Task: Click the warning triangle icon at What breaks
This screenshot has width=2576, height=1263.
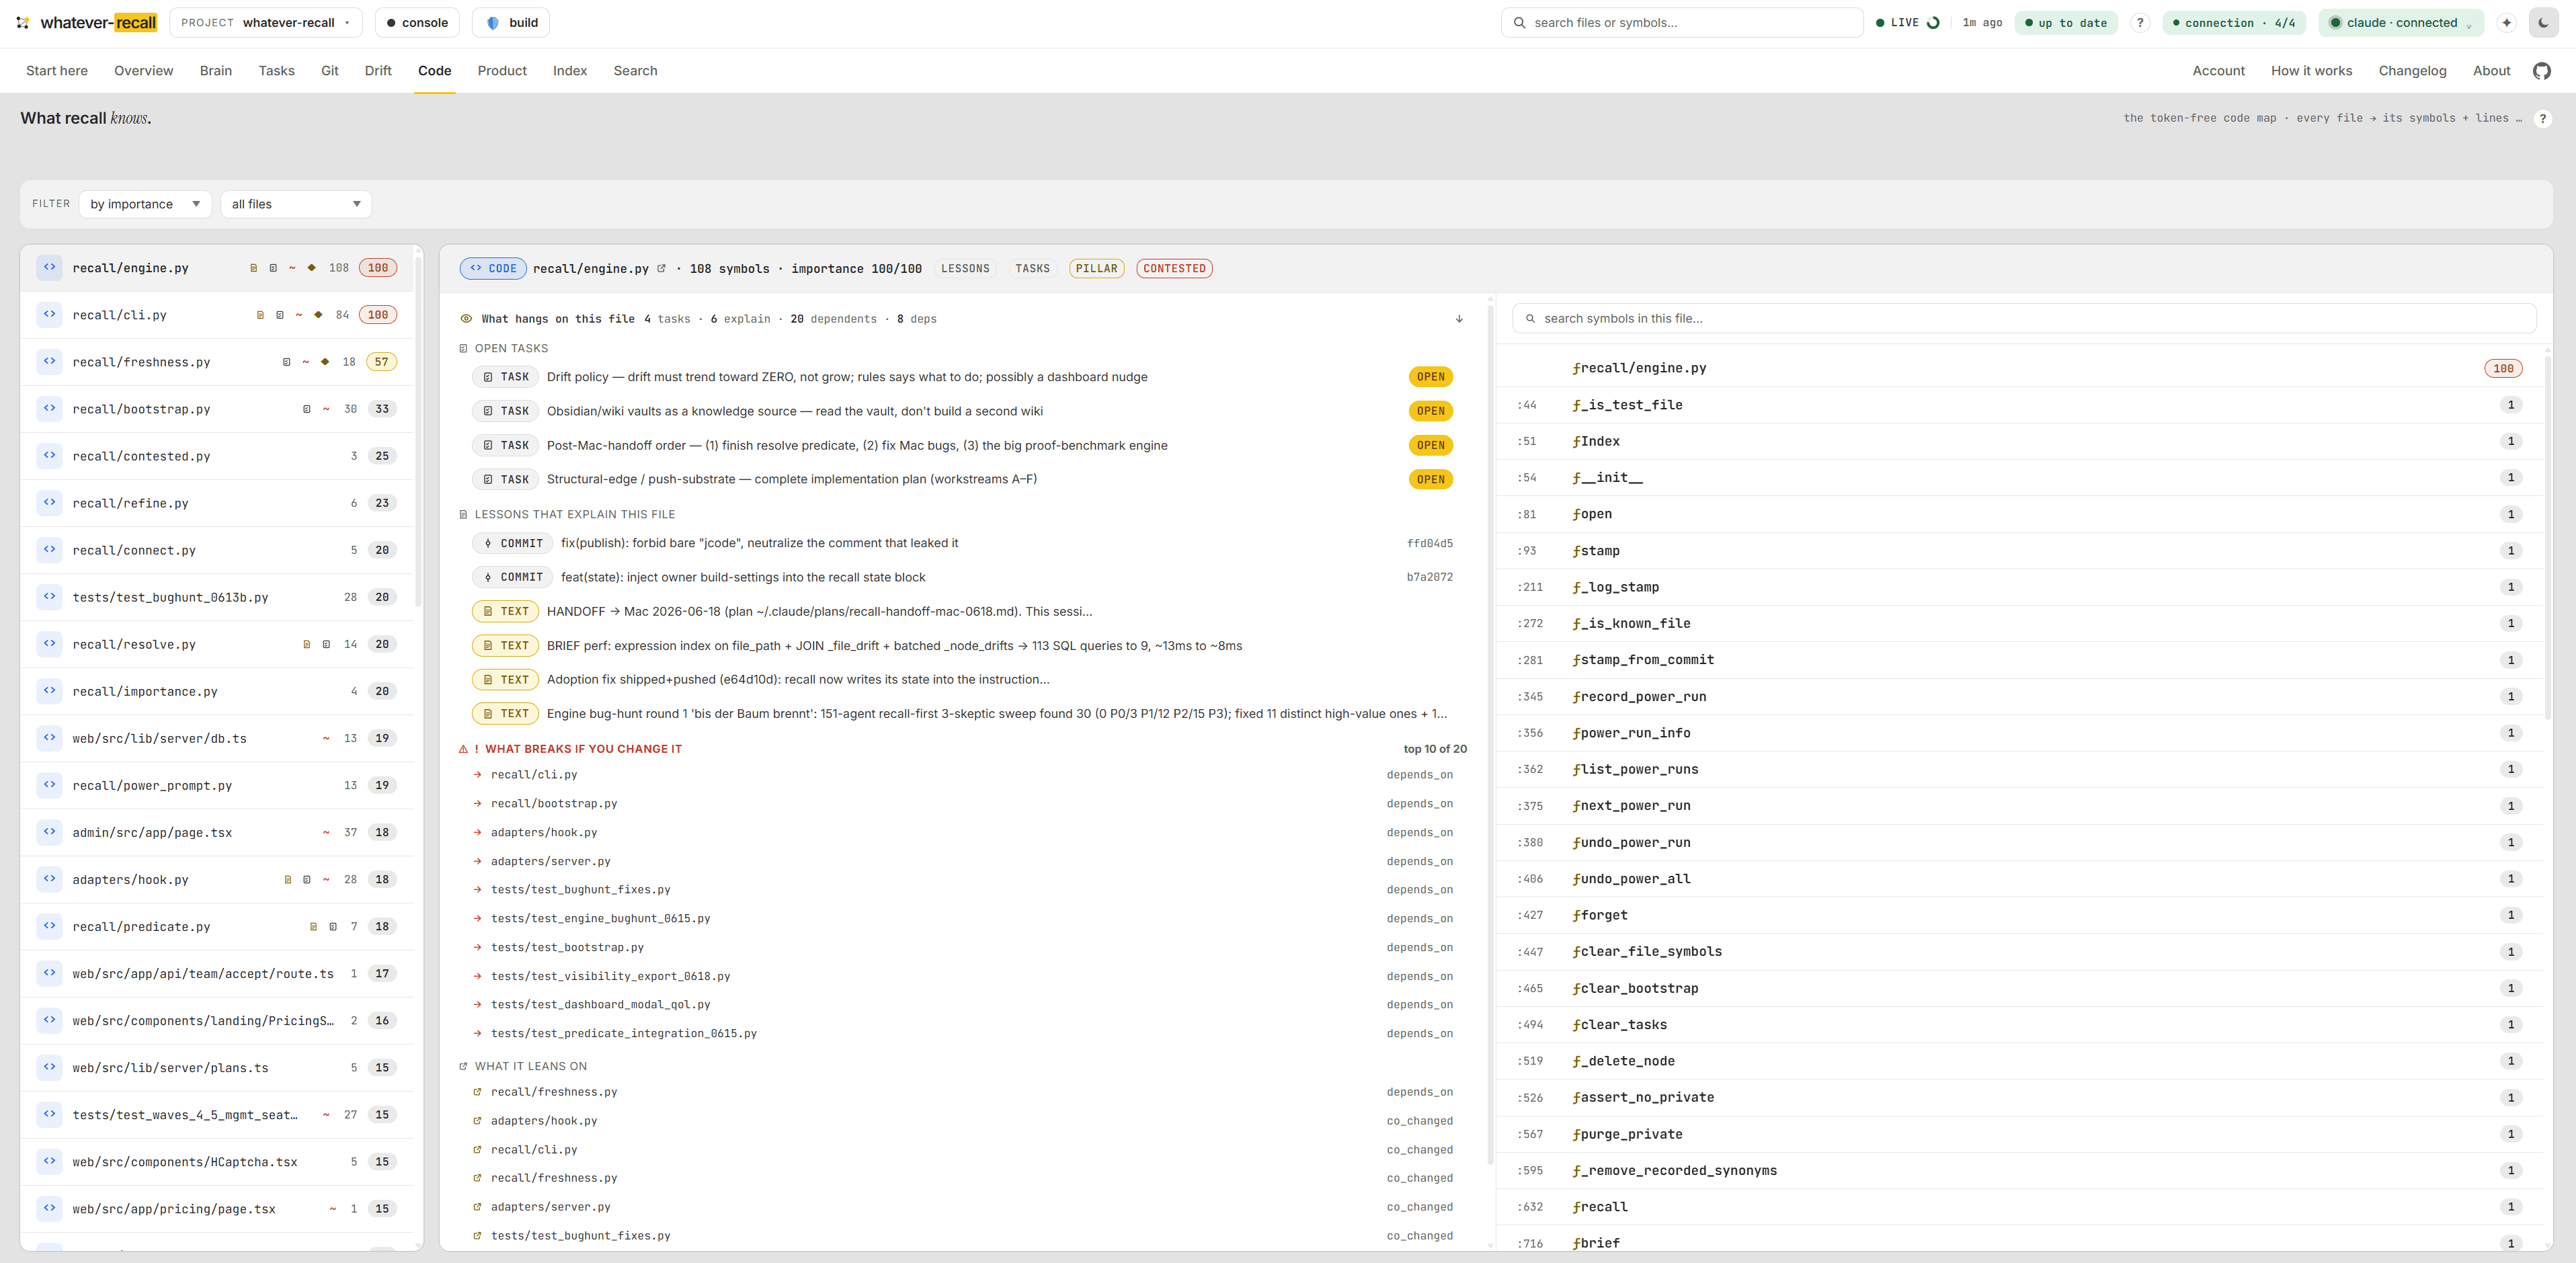Action: pos(463,749)
